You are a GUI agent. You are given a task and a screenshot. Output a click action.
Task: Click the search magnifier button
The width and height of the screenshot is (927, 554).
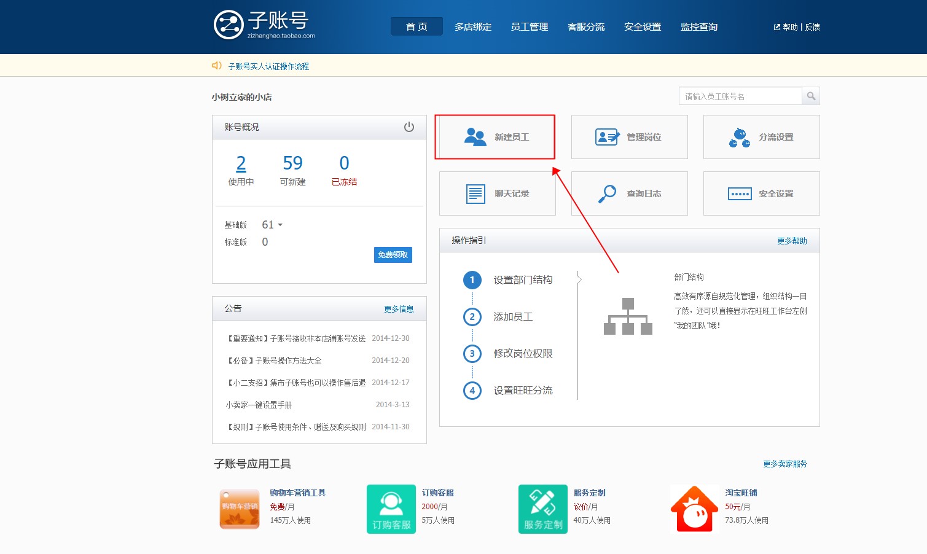tap(811, 96)
